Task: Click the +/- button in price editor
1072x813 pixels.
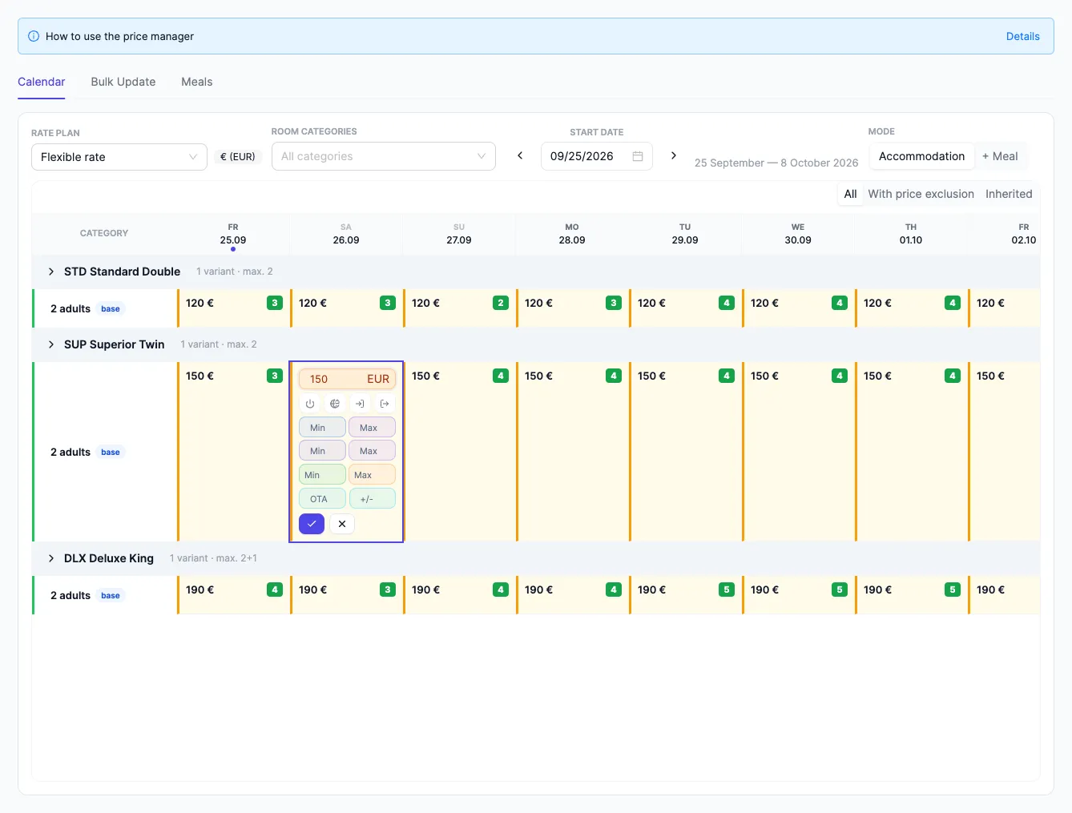Action: (372, 498)
